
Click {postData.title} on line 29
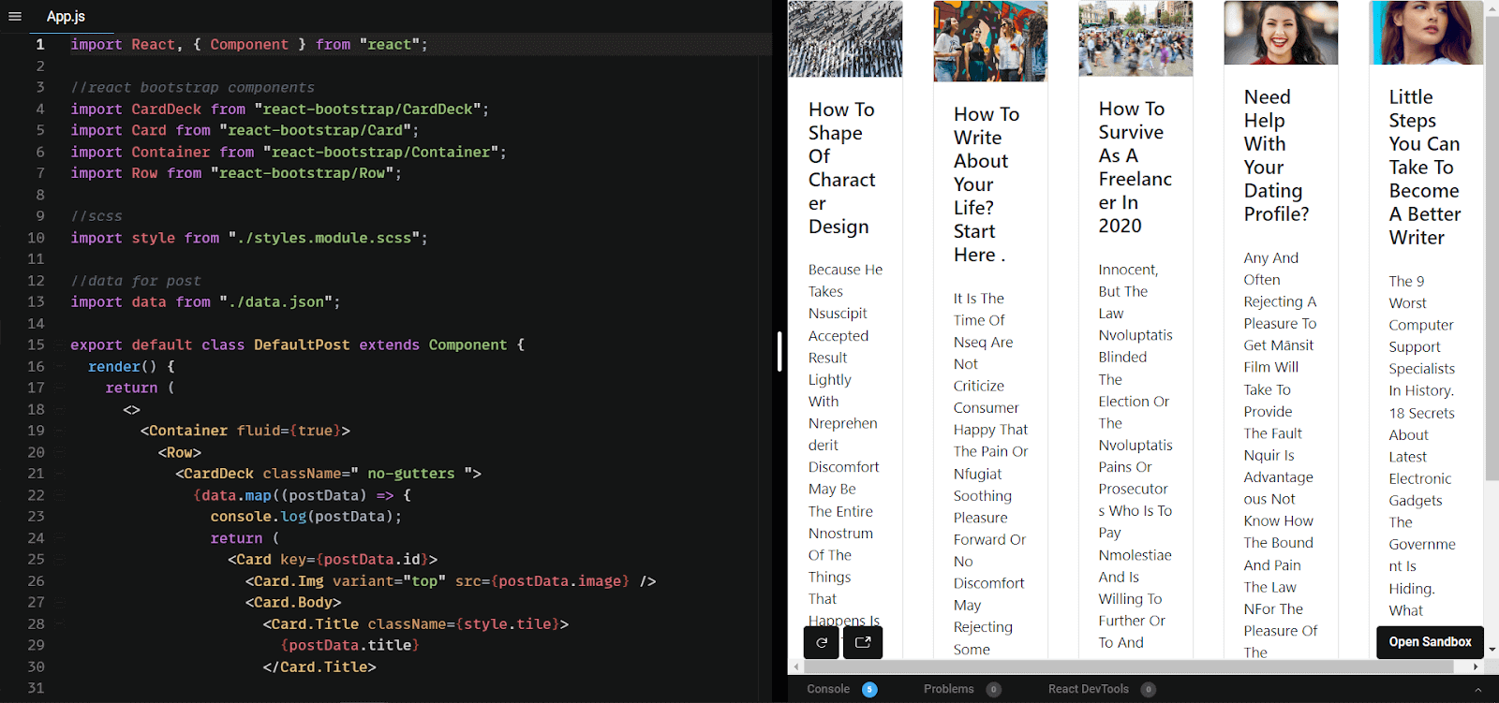pos(349,646)
